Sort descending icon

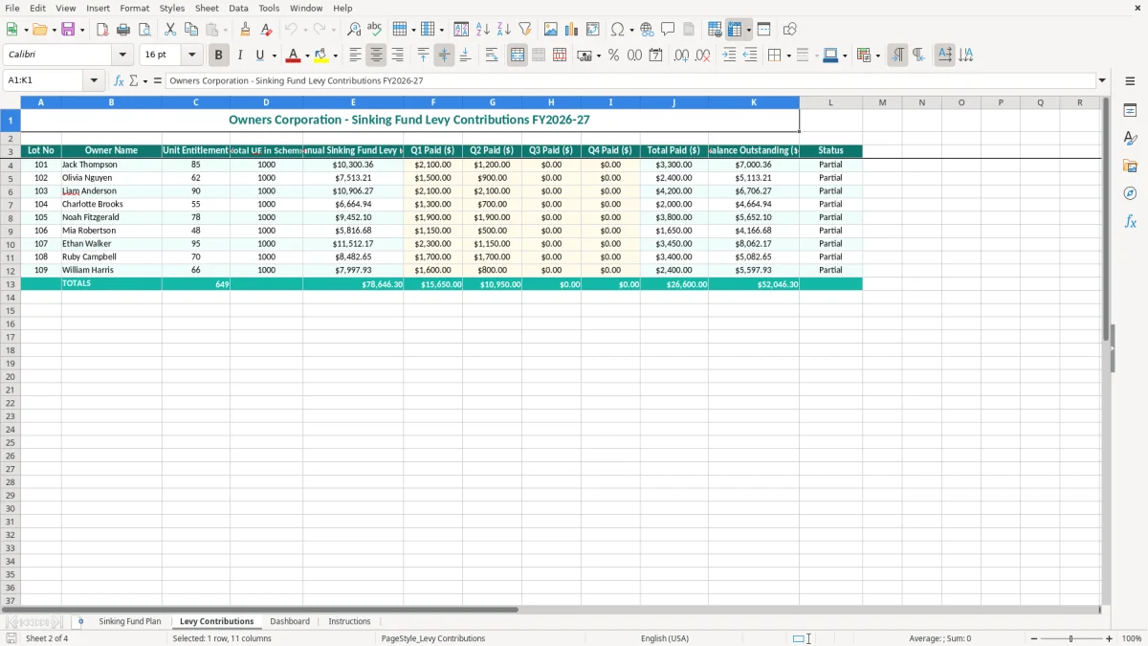503,30
